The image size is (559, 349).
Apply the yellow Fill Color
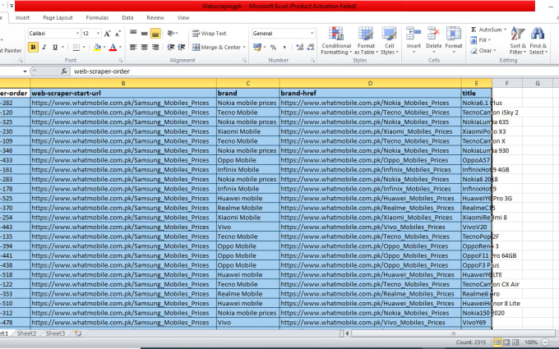pos(97,47)
